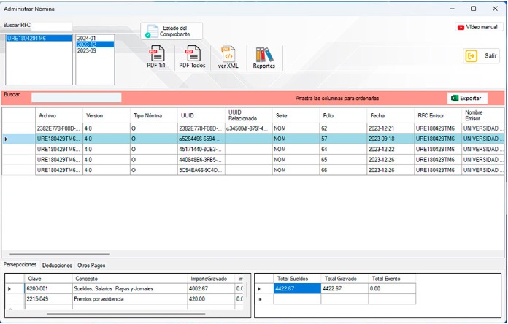Switch to the Deducciones tab
Screen dimensions: 508x324
click(x=57, y=266)
